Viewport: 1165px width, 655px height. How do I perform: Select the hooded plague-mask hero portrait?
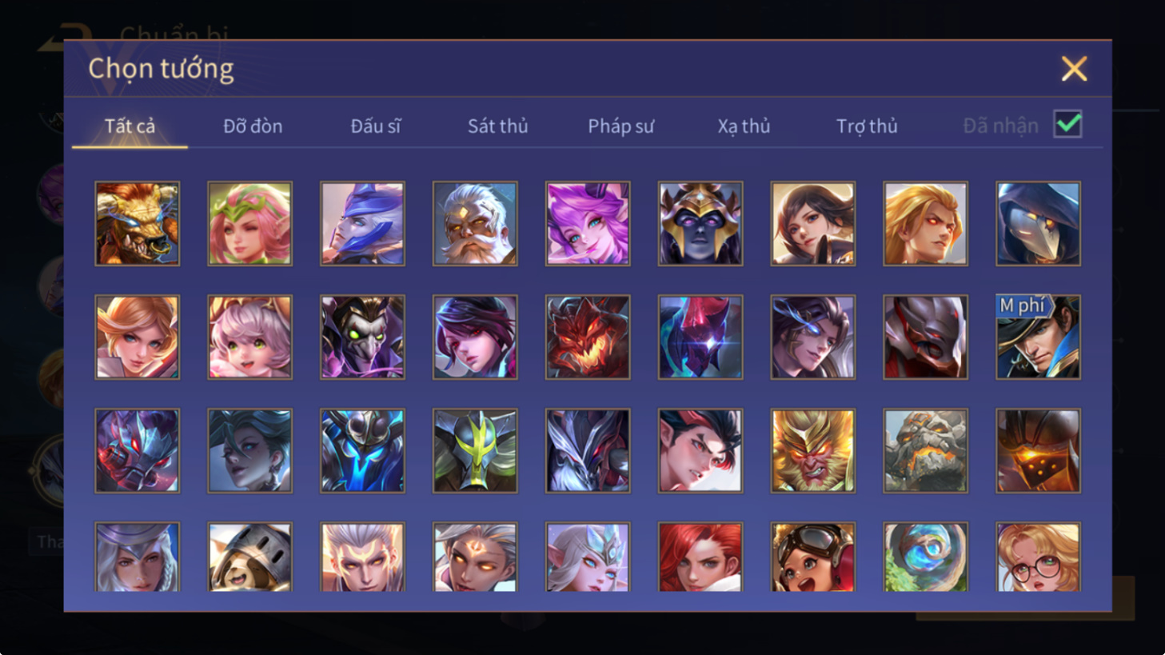(1038, 223)
